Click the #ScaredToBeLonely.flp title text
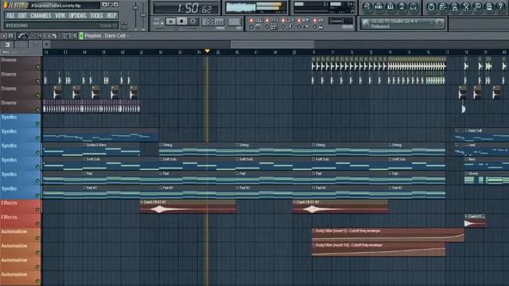This screenshot has height=286, width=509. pyautogui.click(x=56, y=6)
